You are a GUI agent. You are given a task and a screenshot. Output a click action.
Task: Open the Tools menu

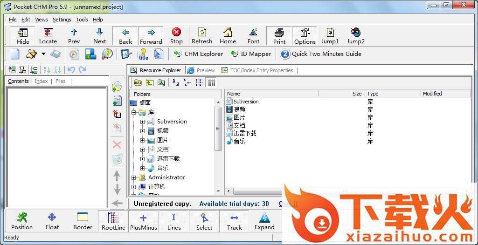pyautogui.click(x=82, y=20)
